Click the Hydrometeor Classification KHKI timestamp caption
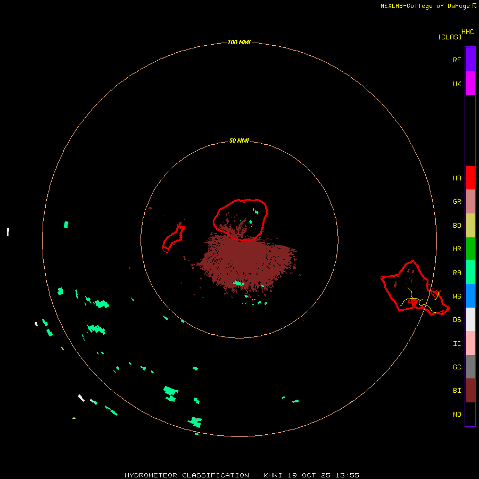Screen dimensions: 479x479 242,475
